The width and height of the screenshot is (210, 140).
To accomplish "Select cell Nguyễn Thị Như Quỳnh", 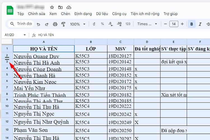I will point(44,122).
